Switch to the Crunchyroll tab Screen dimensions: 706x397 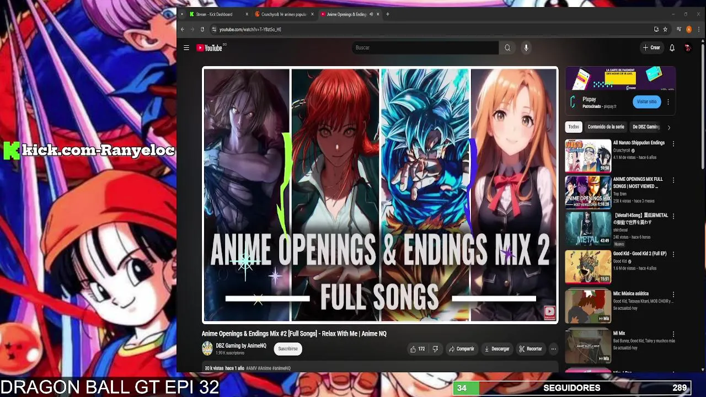(284, 14)
